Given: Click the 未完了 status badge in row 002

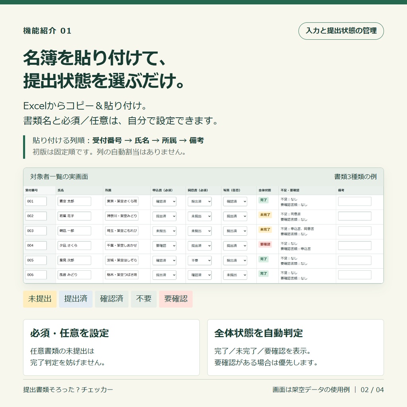Looking at the screenshot, I should 265,215.
